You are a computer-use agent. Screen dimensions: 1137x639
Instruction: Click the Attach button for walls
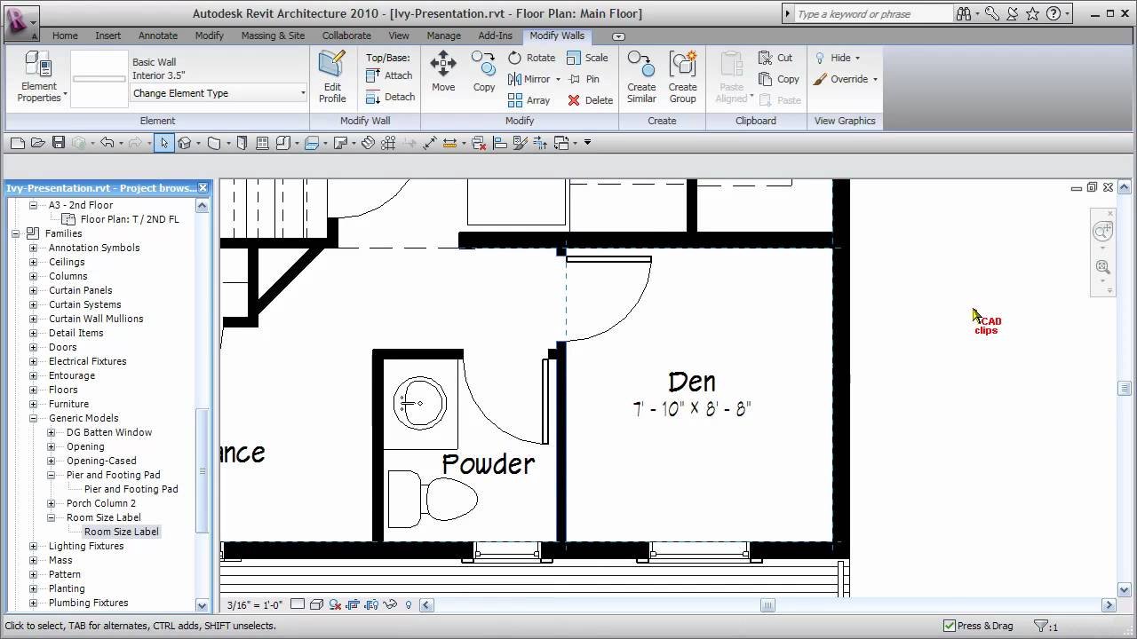point(390,75)
